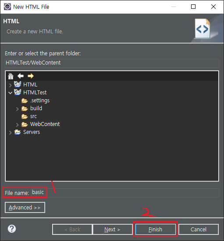The height and width of the screenshot is (241, 224).
Task: Show Advanced options
Action: pyautogui.click(x=25, y=208)
